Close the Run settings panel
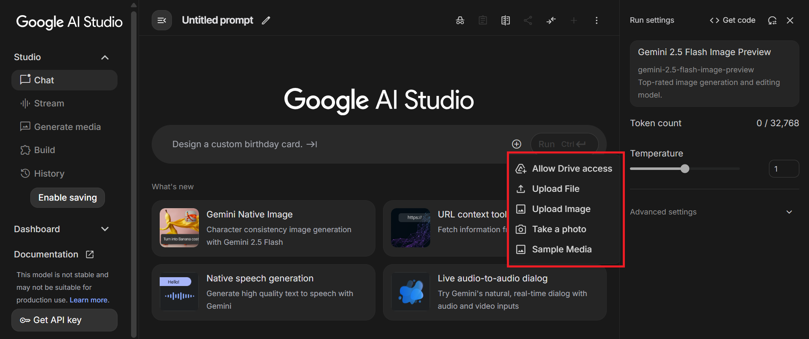 pos(790,20)
